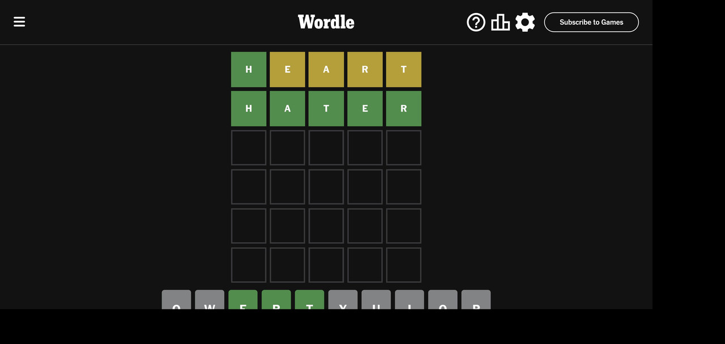Open the statistics bar chart icon
The image size is (725, 344).
(x=500, y=22)
